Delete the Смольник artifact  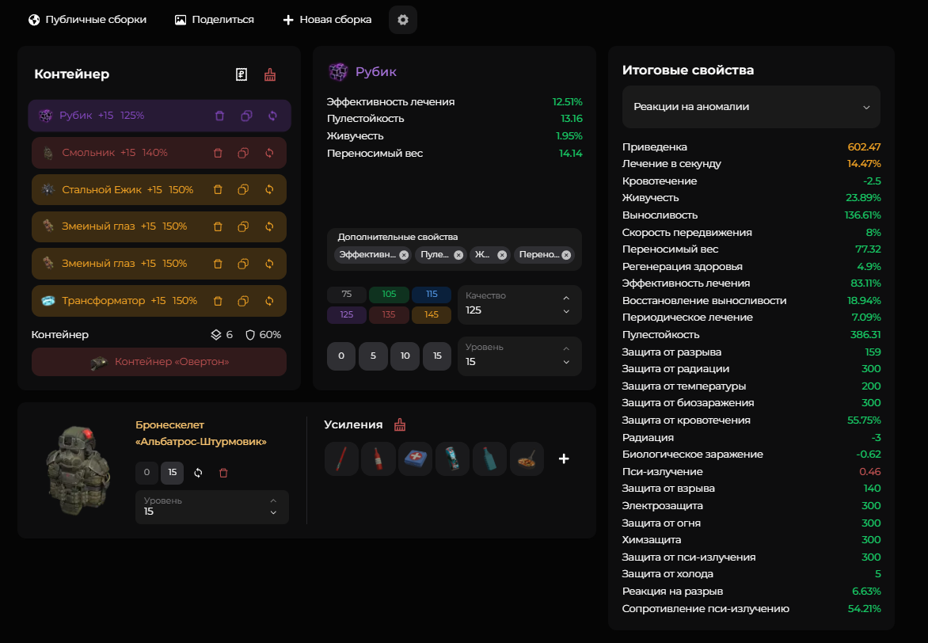point(218,153)
